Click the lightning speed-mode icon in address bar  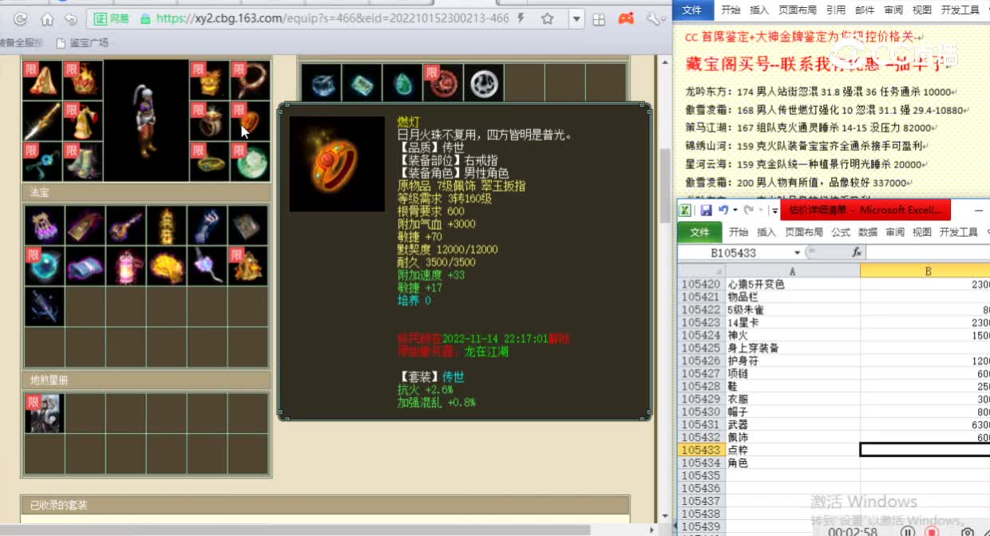click(521, 18)
